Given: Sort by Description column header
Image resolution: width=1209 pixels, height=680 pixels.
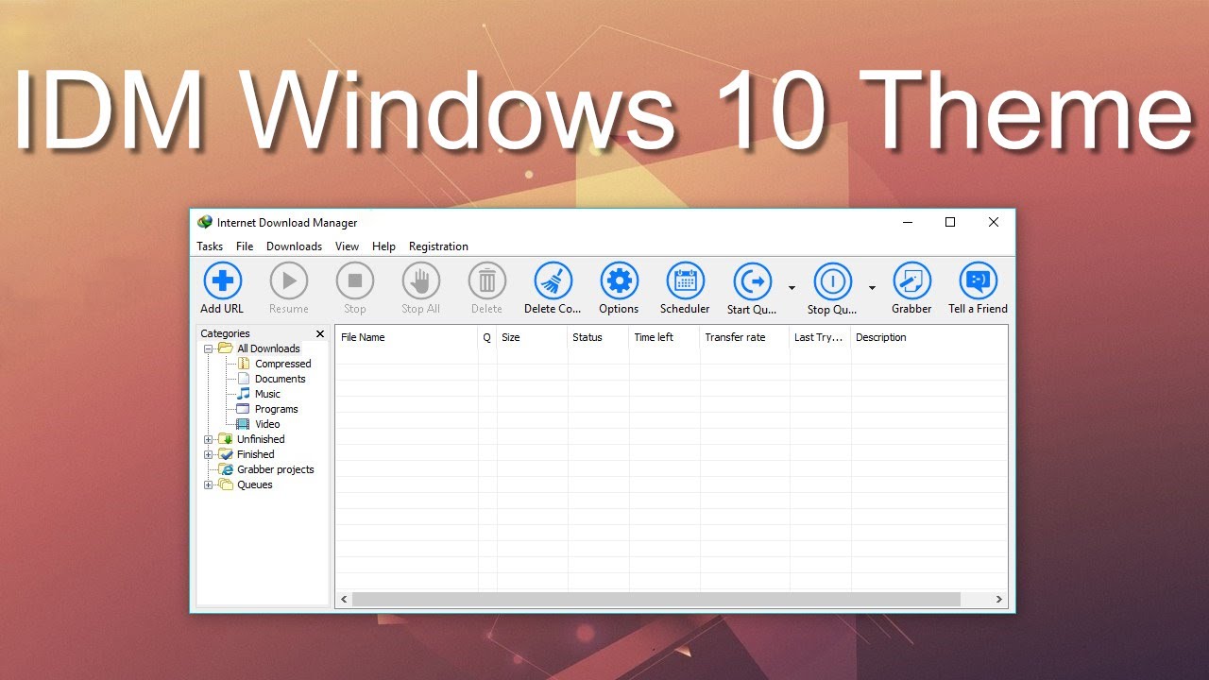Looking at the screenshot, I should point(928,337).
